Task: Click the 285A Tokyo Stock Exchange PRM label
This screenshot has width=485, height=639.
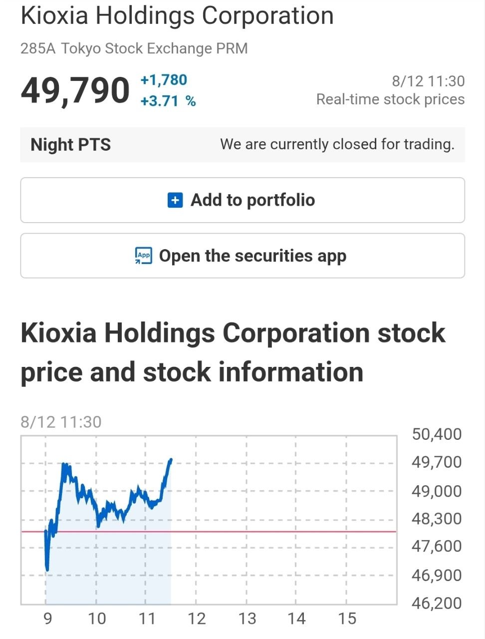Action: (x=134, y=48)
